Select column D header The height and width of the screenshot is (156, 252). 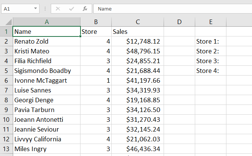[179, 22]
